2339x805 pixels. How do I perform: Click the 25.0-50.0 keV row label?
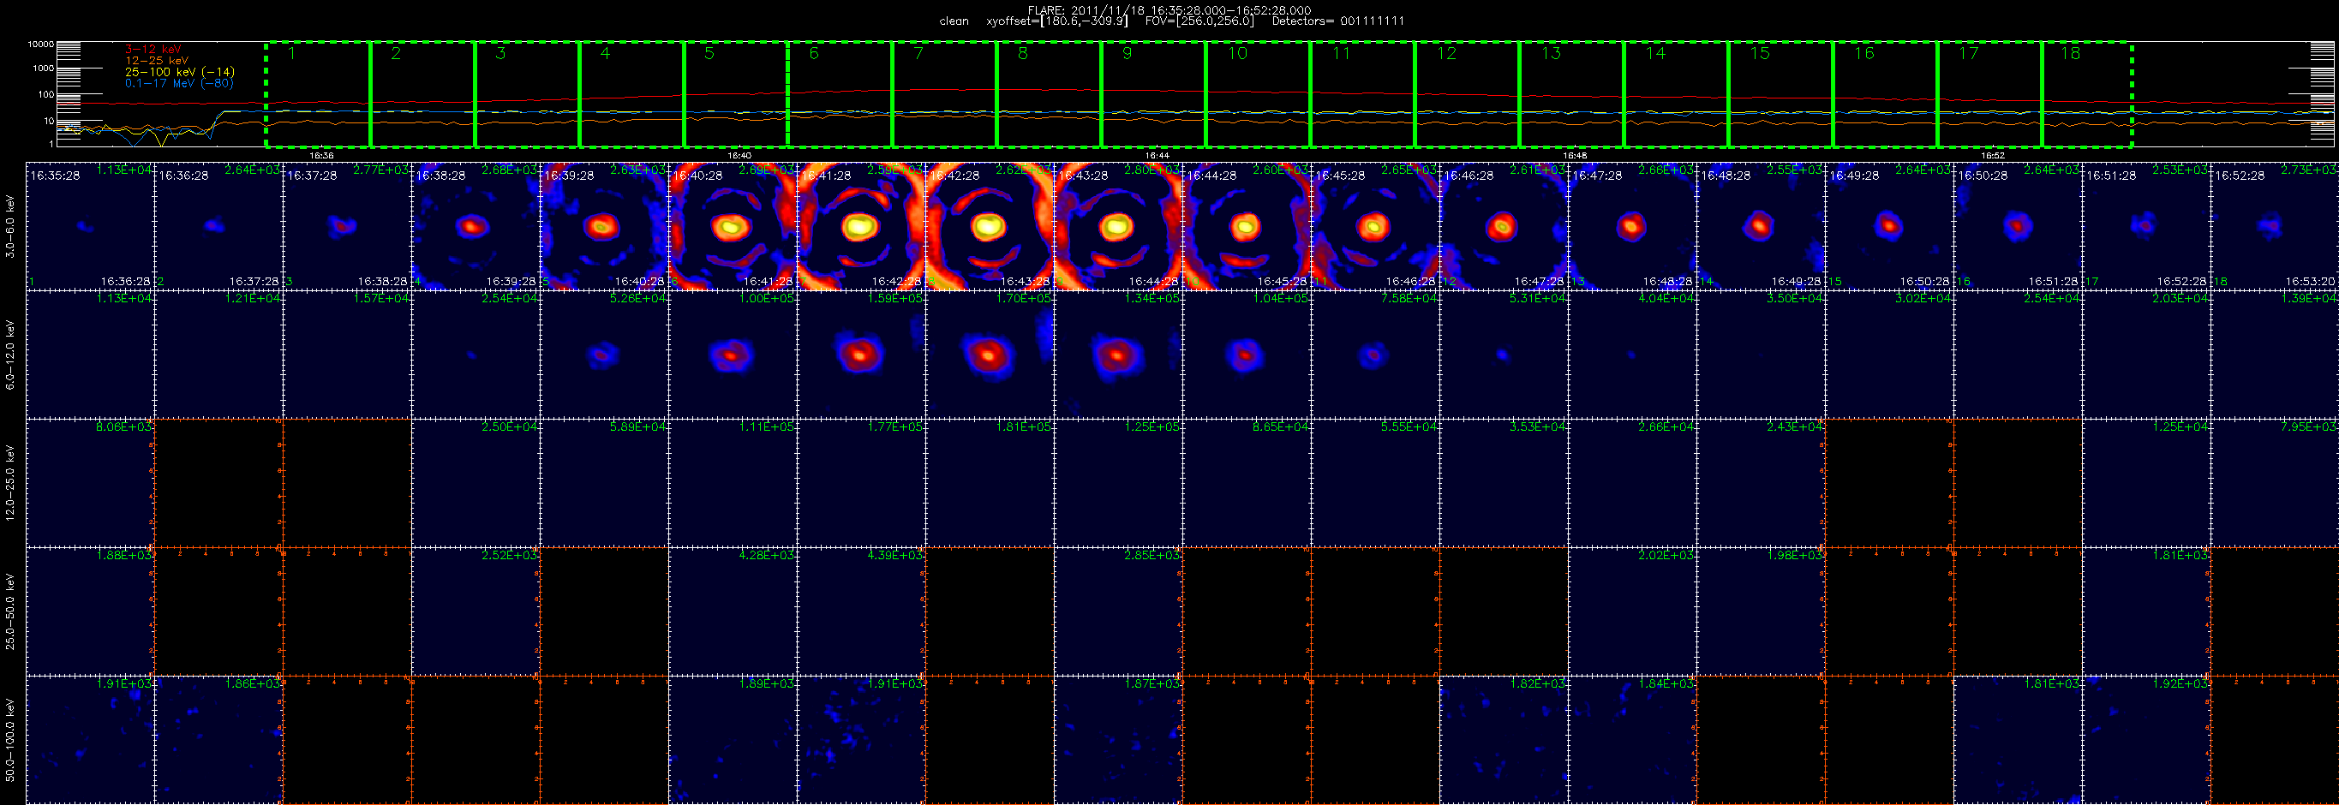coord(10,611)
